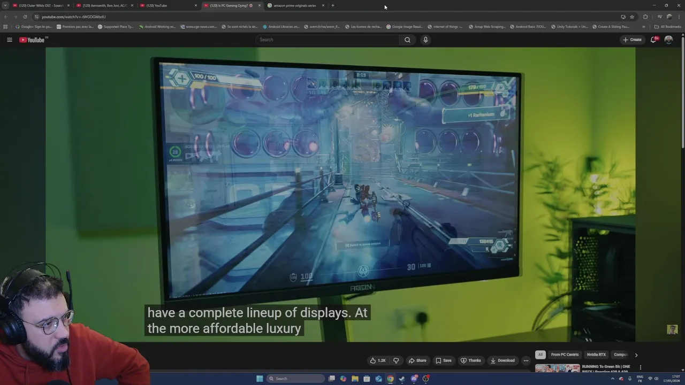The width and height of the screenshot is (685, 385).
Task: Reload the page in Chrome
Action: tap(25, 17)
